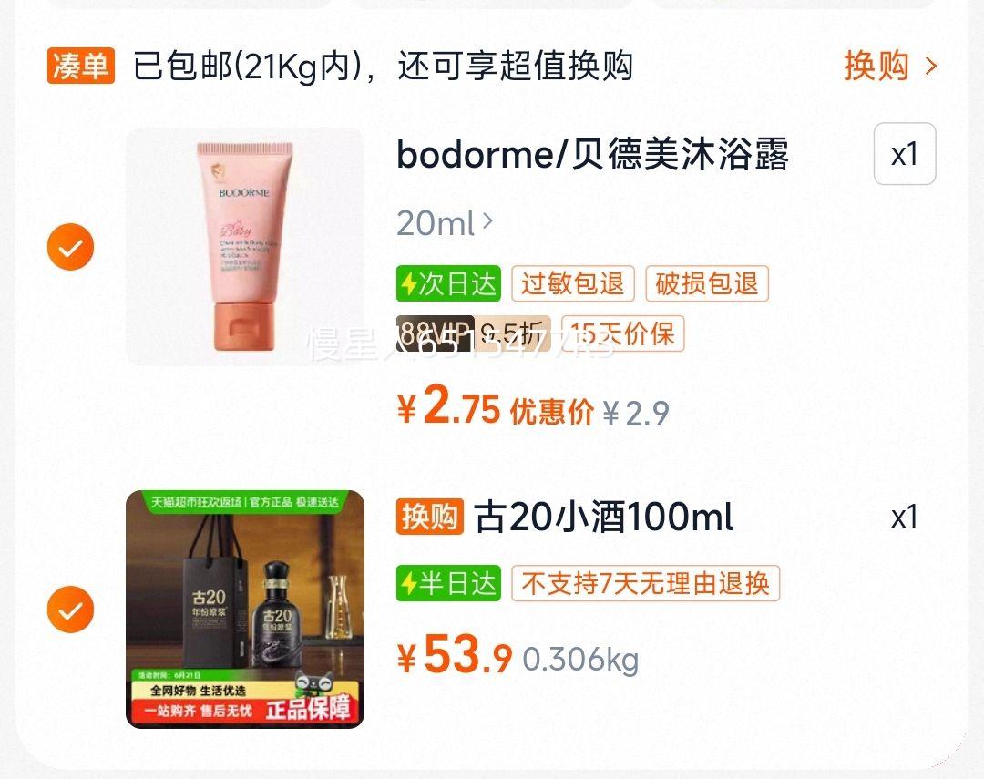The image size is (984, 779).
Task: Tap the 15天价保 price protection tag
Action: (622, 333)
